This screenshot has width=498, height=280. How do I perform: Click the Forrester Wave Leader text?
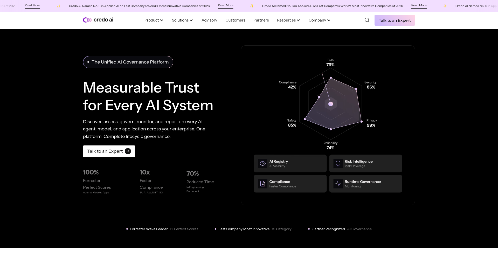coord(149,229)
